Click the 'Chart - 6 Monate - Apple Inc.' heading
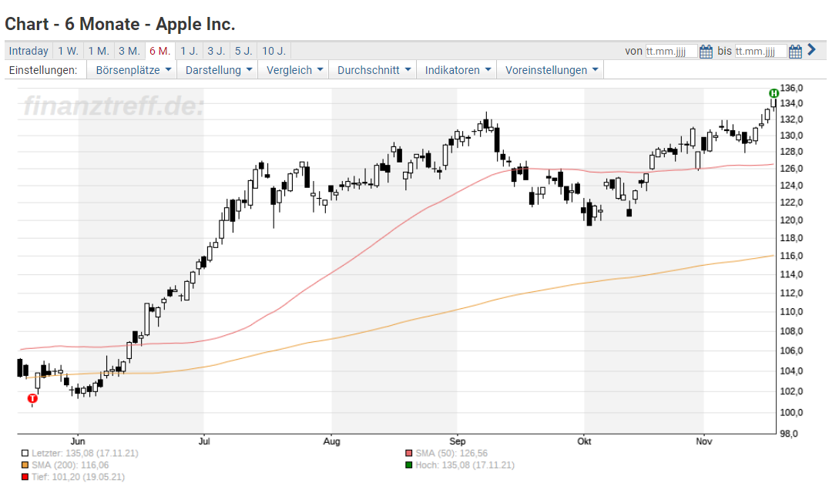The image size is (839, 493). coord(120,24)
